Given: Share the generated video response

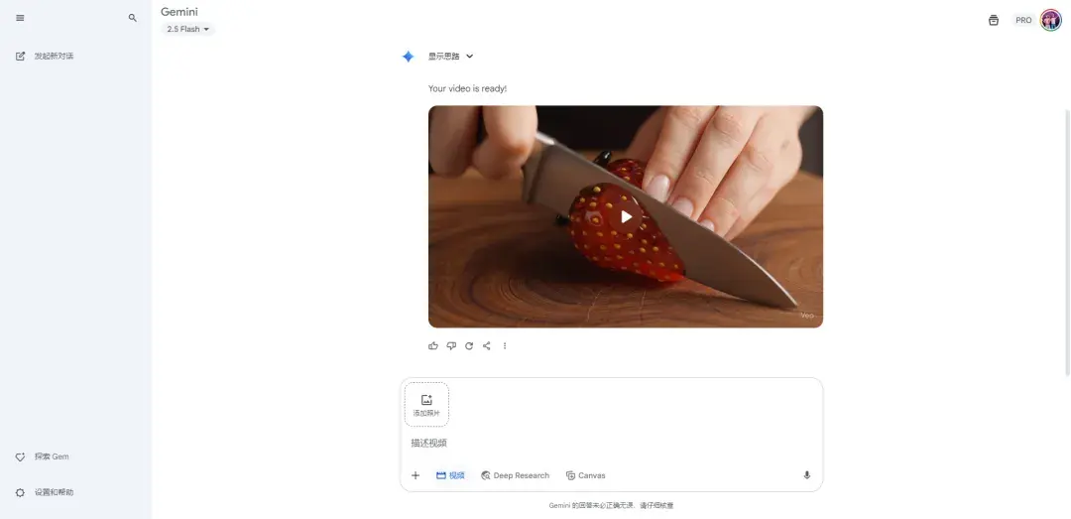Looking at the screenshot, I should click(x=487, y=346).
